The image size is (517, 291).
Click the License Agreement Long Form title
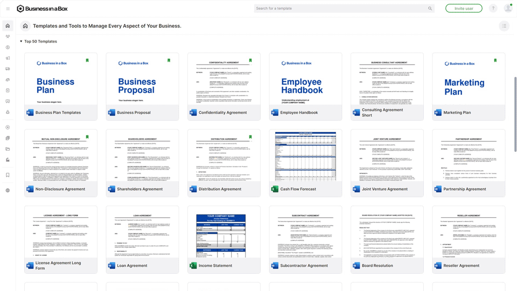(58, 266)
